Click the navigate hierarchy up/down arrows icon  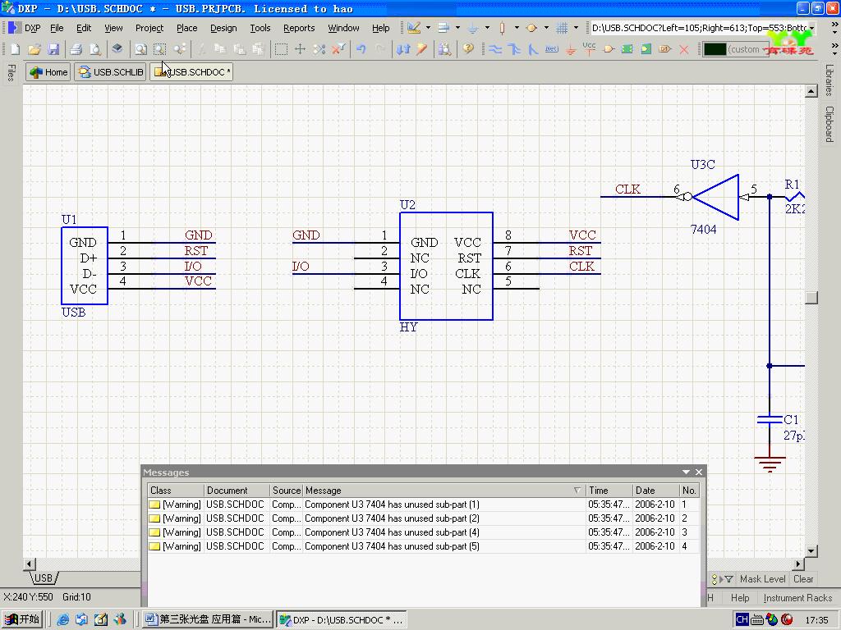pyautogui.click(x=402, y=49)
